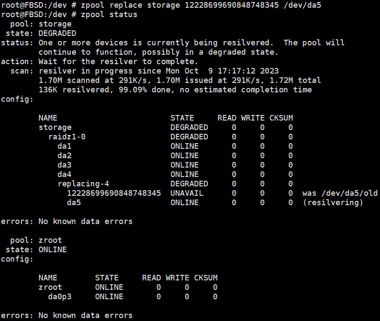Click the 12228699690848748345 device GUID in config

[x=114, y=193]
